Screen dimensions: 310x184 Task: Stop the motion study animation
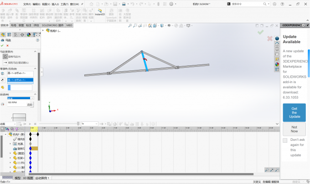click(x=35, y=124)
